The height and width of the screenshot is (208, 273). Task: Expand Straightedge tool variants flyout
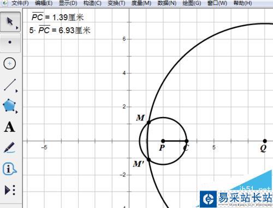17,91
